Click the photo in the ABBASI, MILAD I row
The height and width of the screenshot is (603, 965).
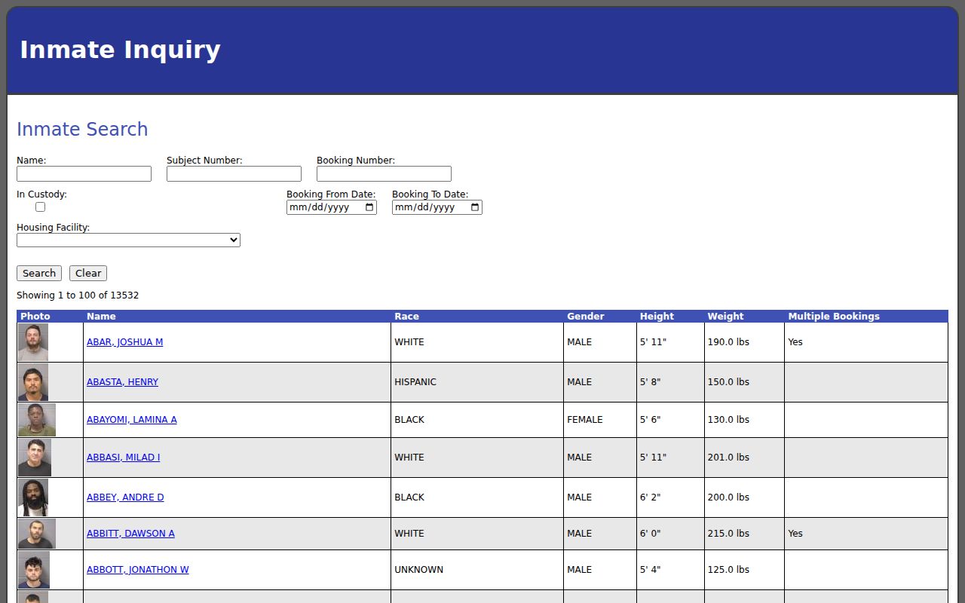[x=35, y=458]
